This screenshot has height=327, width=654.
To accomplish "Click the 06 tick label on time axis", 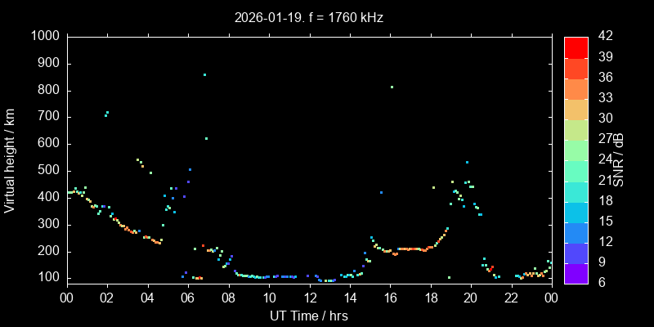I will [x=187, y=298].
